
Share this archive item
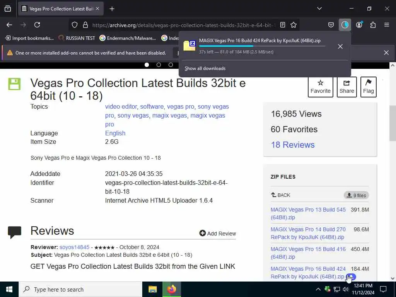click(346, 87)
